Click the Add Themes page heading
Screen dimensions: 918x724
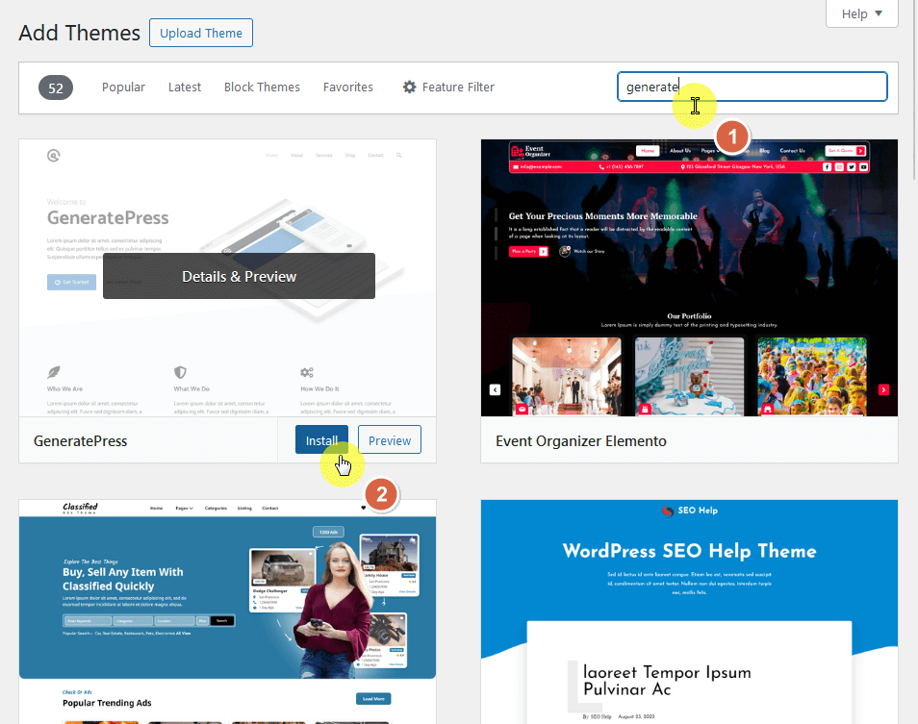[80, 33]
